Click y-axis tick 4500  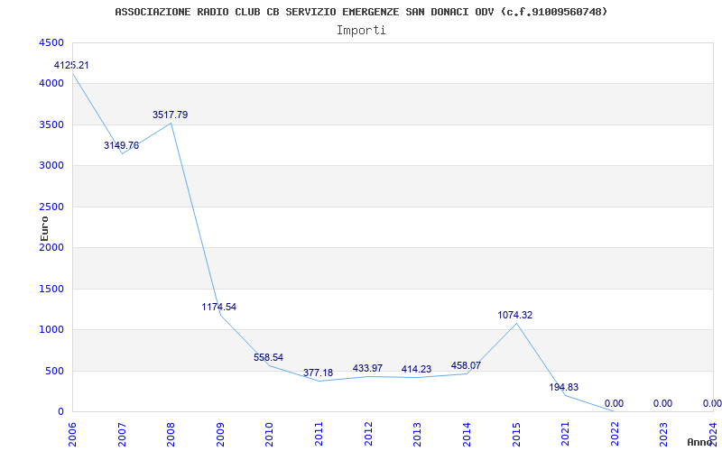coord(52,42)
